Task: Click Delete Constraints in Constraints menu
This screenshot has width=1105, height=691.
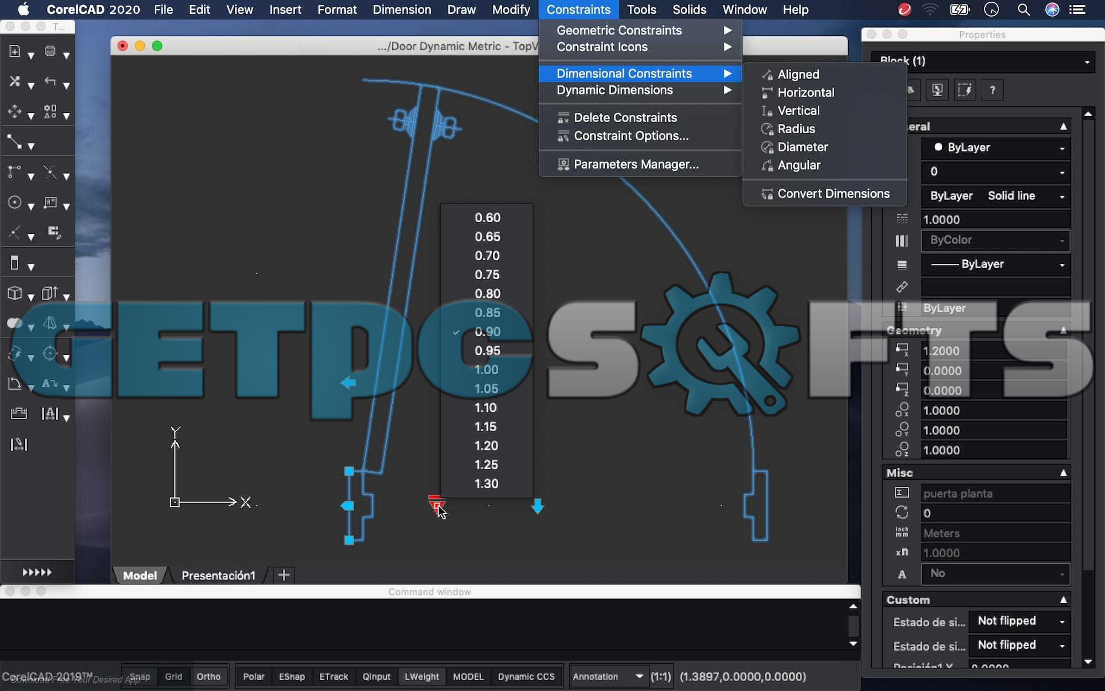Action: point(640,117)
